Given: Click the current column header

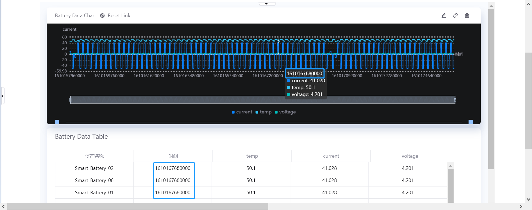Looking at the screenshot, I should 331,156.
